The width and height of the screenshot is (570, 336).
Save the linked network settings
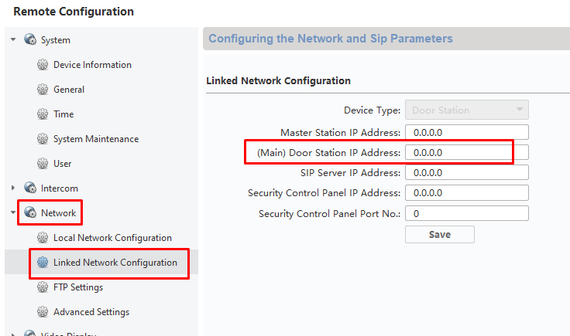tap(439, 234)
